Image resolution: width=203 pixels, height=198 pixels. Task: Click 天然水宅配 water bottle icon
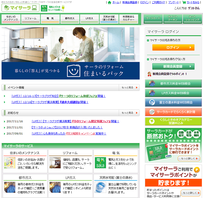(100, 187)
